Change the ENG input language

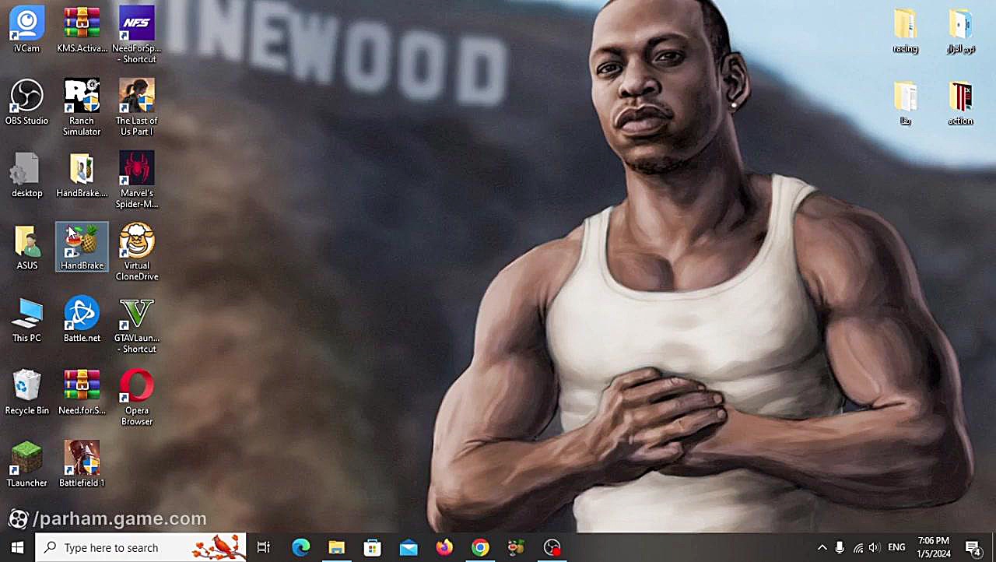(x=896, y=547)
